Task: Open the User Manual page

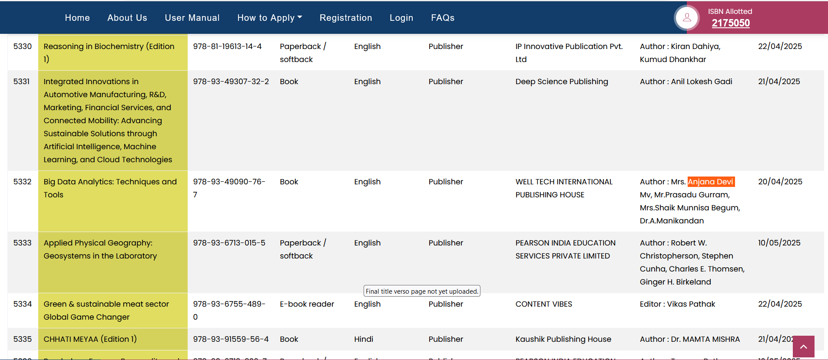Action: [x=192, y=18]
